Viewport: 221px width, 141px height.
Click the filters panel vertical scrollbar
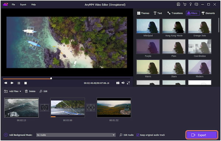click(218, 25)
